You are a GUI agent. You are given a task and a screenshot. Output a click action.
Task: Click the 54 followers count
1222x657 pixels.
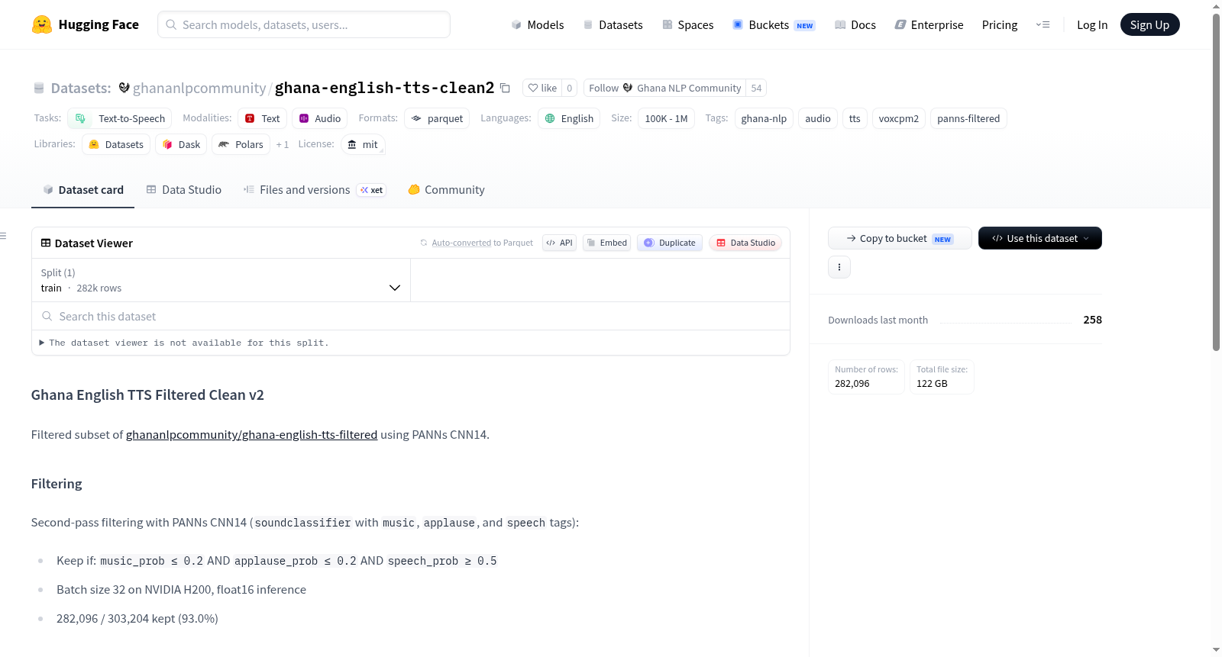click(x=756, y=88)
